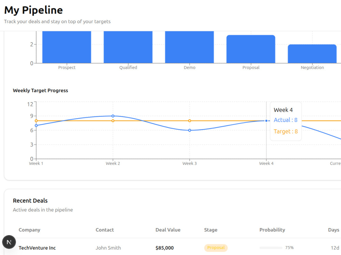Click the 'Target : 8' tooltip text

pyautogui.click(x=286, y=131)
